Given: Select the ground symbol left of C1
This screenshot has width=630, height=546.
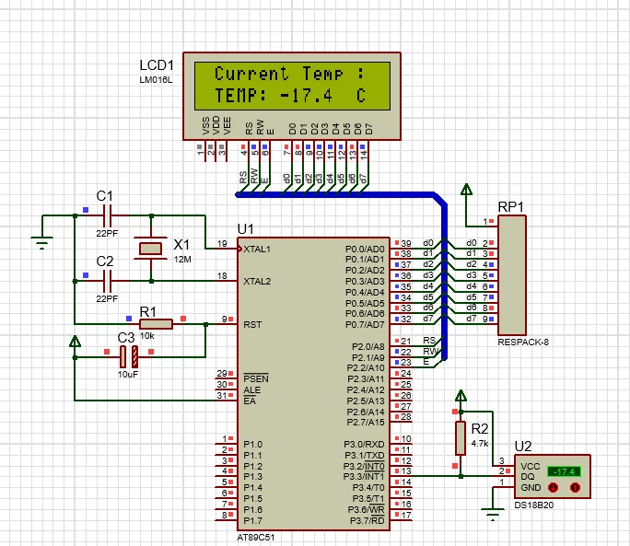Looking at the screenshot, I should coord(41,242).
